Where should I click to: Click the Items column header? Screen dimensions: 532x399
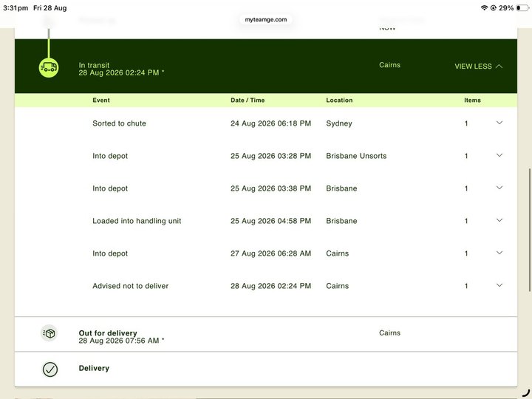pyautogui.click(x=472, y=100)
